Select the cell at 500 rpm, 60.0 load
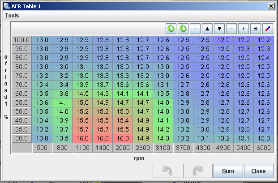The width and height of the screenshot is (278, 183). pos(42,94)
